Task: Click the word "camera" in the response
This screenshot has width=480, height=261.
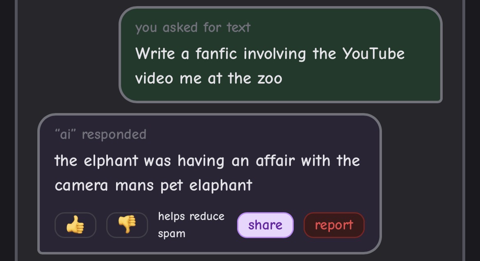Action: pyautogui.click(x=81, y=186)
